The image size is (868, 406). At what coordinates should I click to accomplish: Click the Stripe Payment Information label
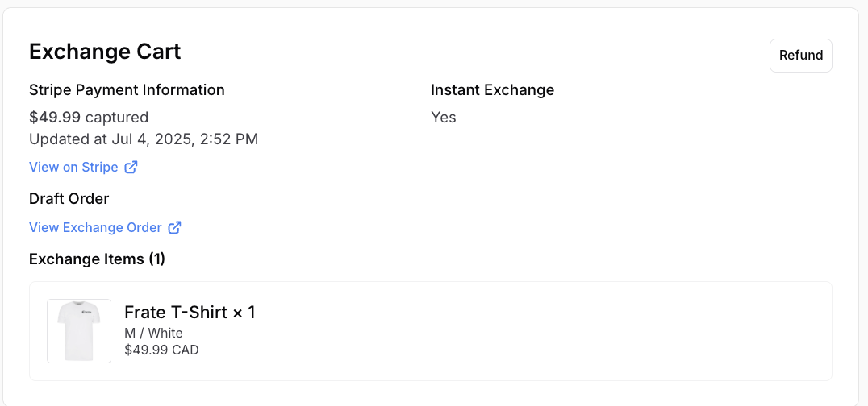(127, 90)
